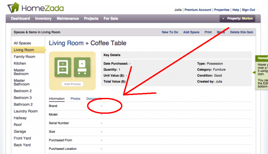Viewport: 268px width, 154px height.
Task: Click the Add Photos button
Action: click(72, 84)
